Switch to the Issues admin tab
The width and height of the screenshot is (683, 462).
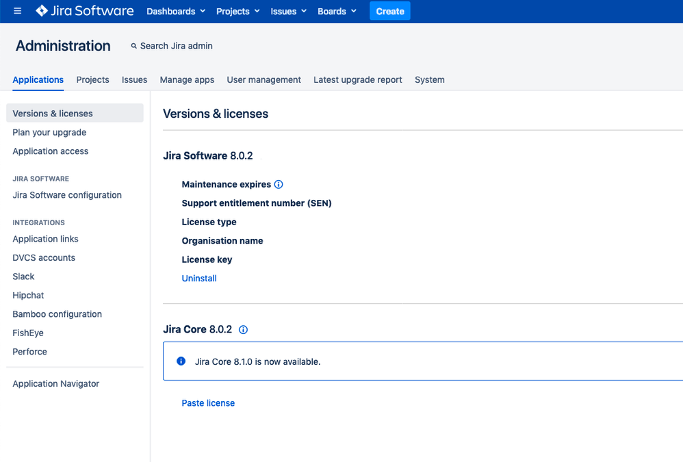pyautogui.click(x=134, y=79)
